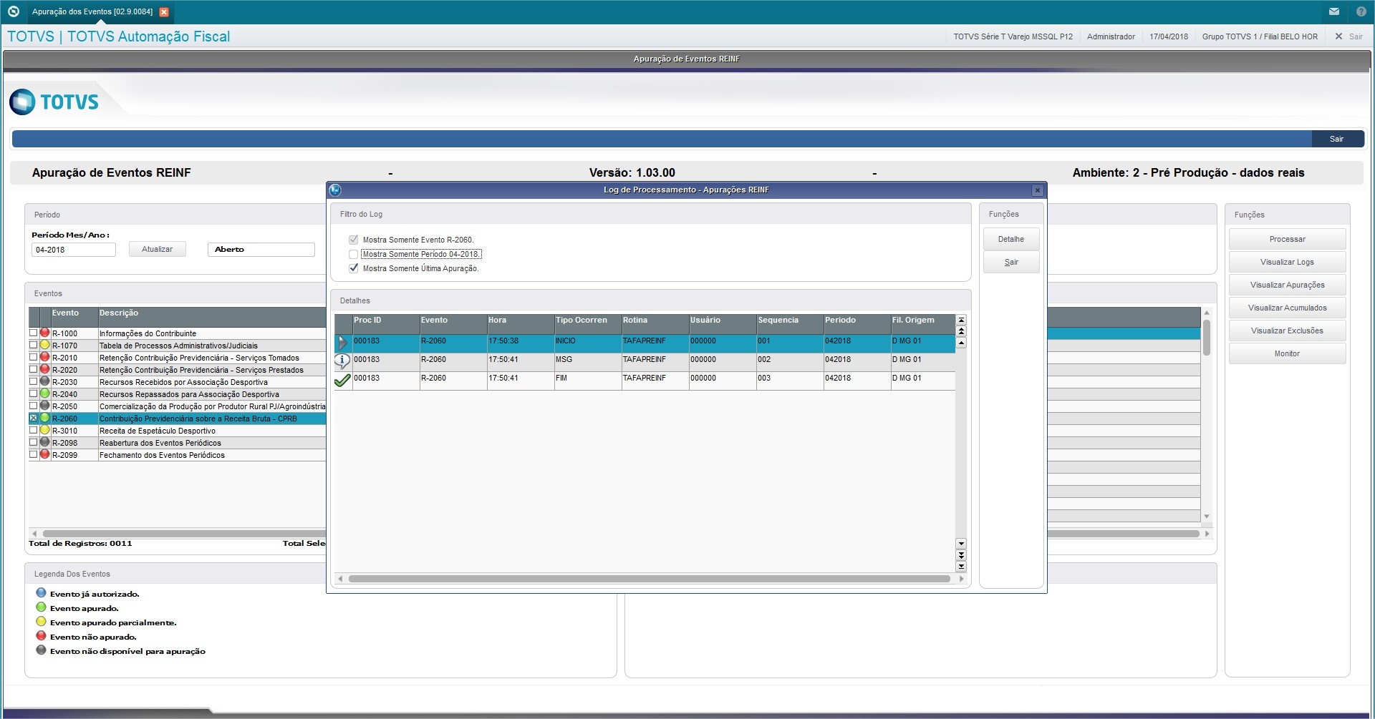Image resolution: width=1375 pixels, height=719 pixels.
Task: Click the yellow status circle of event R-1070
Action: (x=44, y=346)
